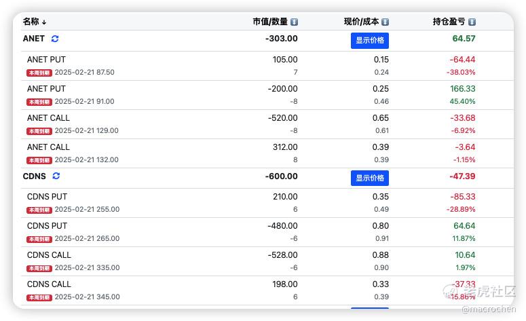The height and width of the screenshot is (321, 526).
Task: Click CDNS PUT name above expiry 2025-02-21 265.00
Action: 47,226
